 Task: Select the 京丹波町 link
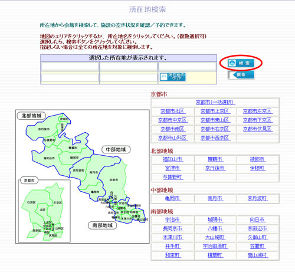(257, 198)
